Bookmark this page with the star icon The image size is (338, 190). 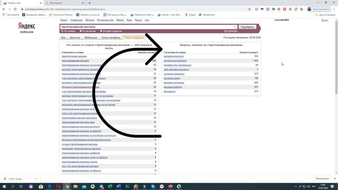tap(249, 9)
